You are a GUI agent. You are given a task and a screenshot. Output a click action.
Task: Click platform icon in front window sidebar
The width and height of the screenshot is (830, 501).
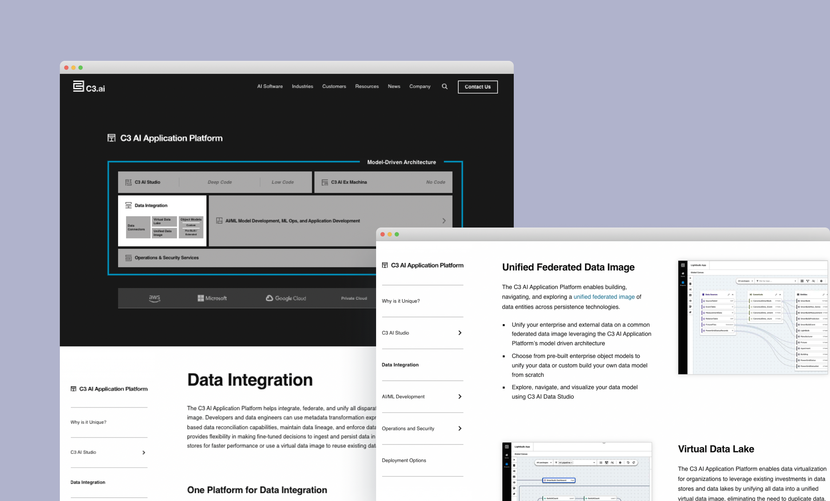[385, 265]
